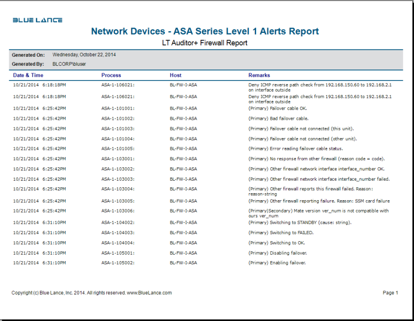Click process entry ASA-1-103004
The image size is (414, 321).
point(118,189)
